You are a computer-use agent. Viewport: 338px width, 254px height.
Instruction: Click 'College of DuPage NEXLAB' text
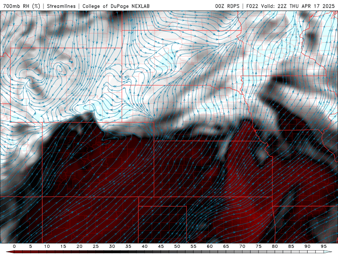click(x=116, y=6)
